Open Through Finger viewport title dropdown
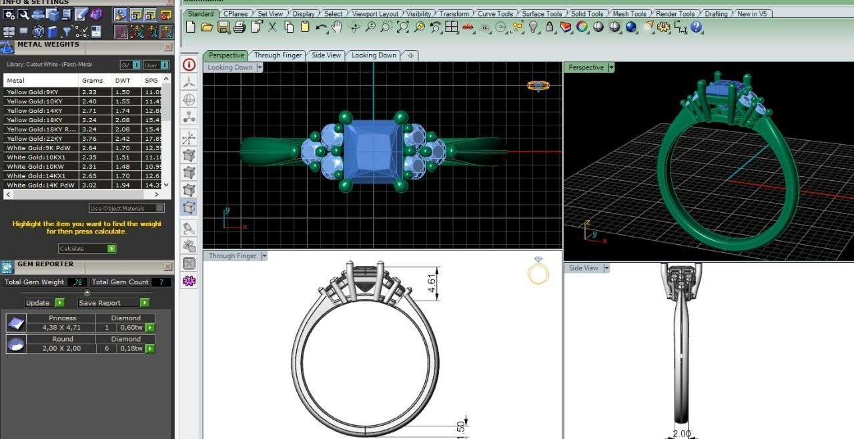 tap(264, 256)
